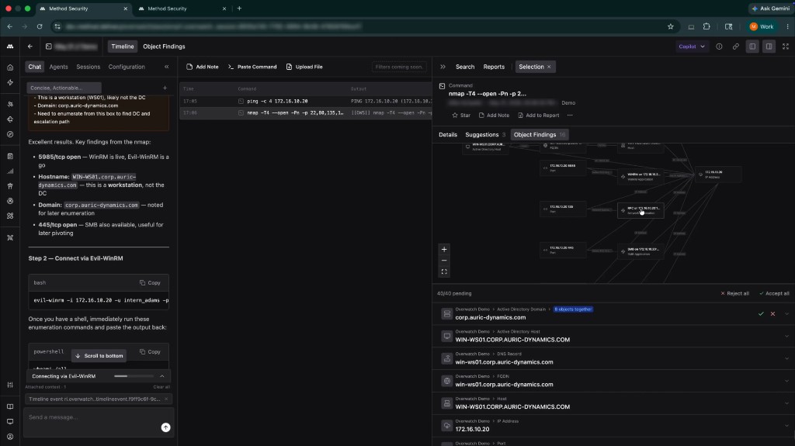Switch to the Search tab
The width and height of the screenshot is (795, 446).
[x=465, y=67]
